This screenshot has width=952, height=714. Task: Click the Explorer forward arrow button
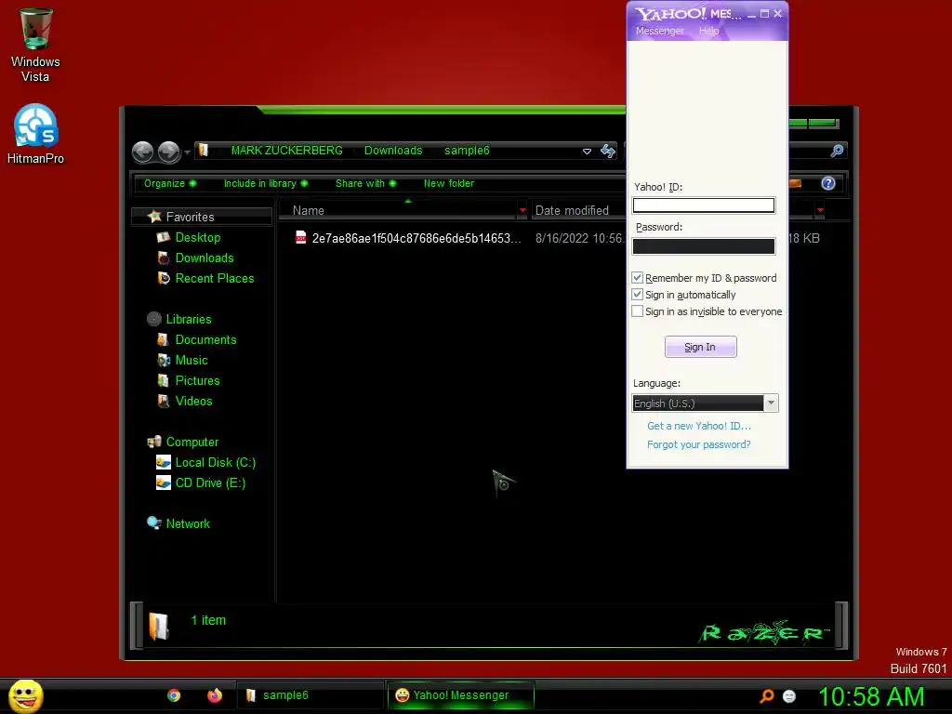169,152
